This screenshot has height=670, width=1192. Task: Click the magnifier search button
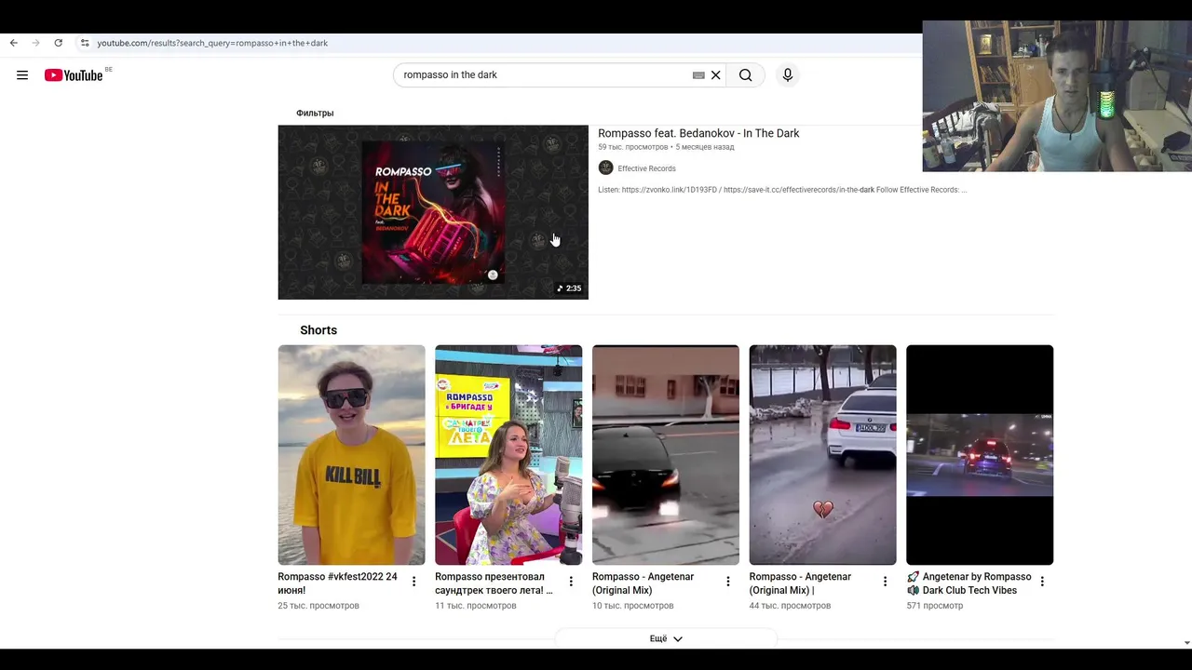[x=746, y=75]
